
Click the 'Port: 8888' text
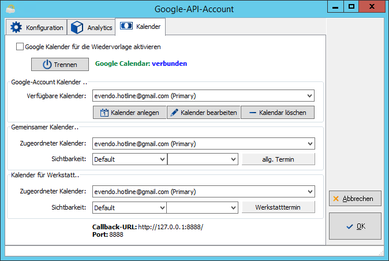point(108,234)
